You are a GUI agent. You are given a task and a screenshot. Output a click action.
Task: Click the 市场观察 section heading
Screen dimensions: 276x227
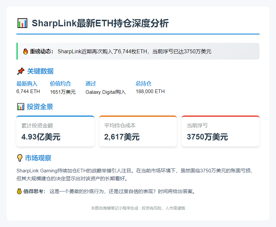click(38, 158)
